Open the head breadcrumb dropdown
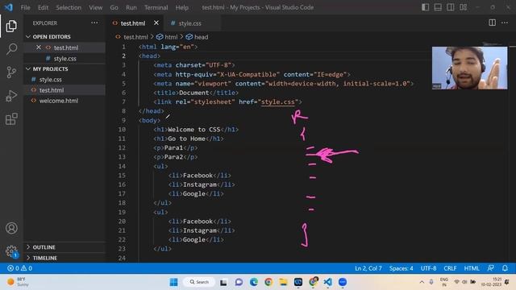Viewport: 516px width, 290px height. pyautogui.click(x=197, y=37)
